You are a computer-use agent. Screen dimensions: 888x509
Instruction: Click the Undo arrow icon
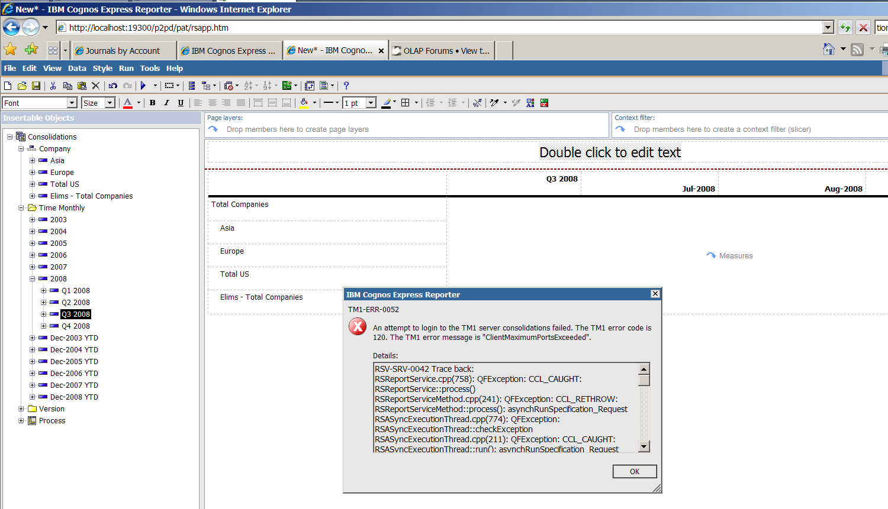coord(112,86)
